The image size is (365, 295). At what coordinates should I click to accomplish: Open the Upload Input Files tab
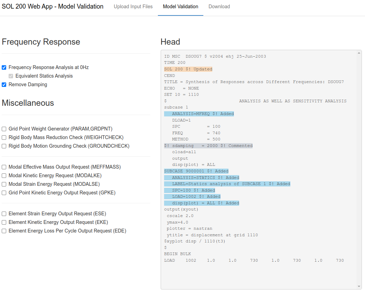click(x=133, y=7)
